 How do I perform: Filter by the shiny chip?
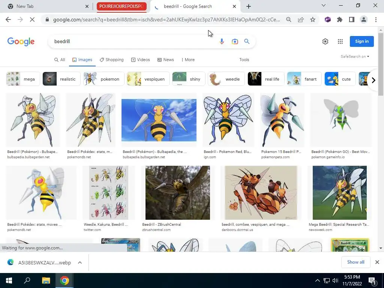(x=189, y=79)
